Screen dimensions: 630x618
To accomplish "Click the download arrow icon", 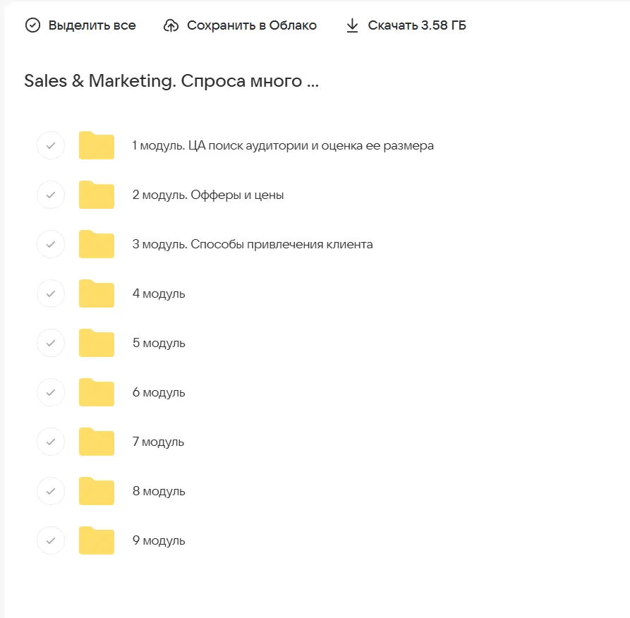I will click(x=352, y=25).
